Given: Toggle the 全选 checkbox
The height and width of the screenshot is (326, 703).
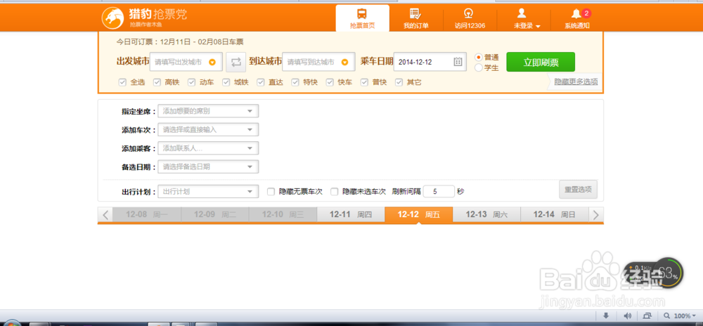Looking at the screenshot, I should pyautogui.click(x=122, y=82).
